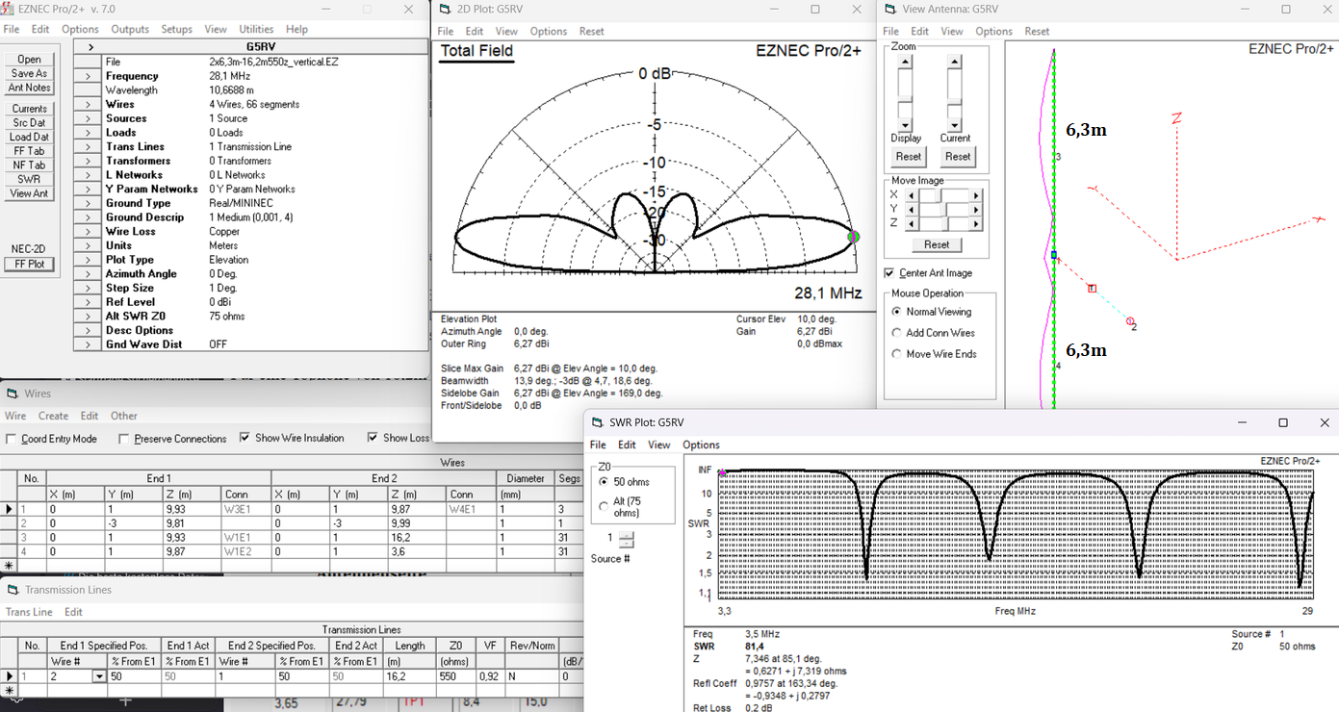This screenshot has width=1339, height=712.
Task: Click the Move Image Y left arrow
Action: (911, 209)
